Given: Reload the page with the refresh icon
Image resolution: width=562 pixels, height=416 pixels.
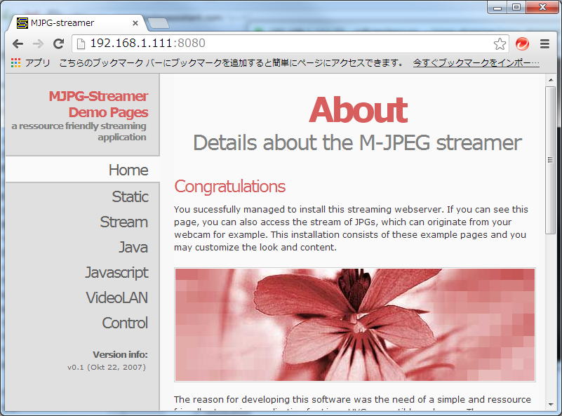Looking at the screenshot, I should pos(58,43).
